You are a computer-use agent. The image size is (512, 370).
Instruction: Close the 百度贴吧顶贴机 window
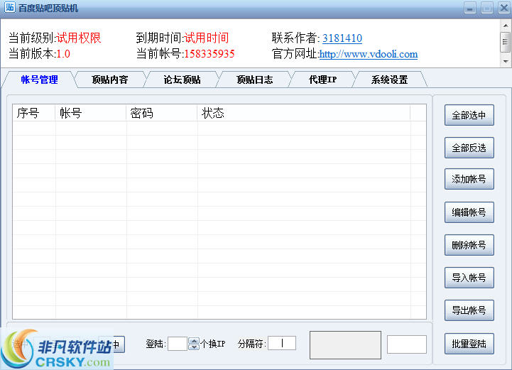504,8
